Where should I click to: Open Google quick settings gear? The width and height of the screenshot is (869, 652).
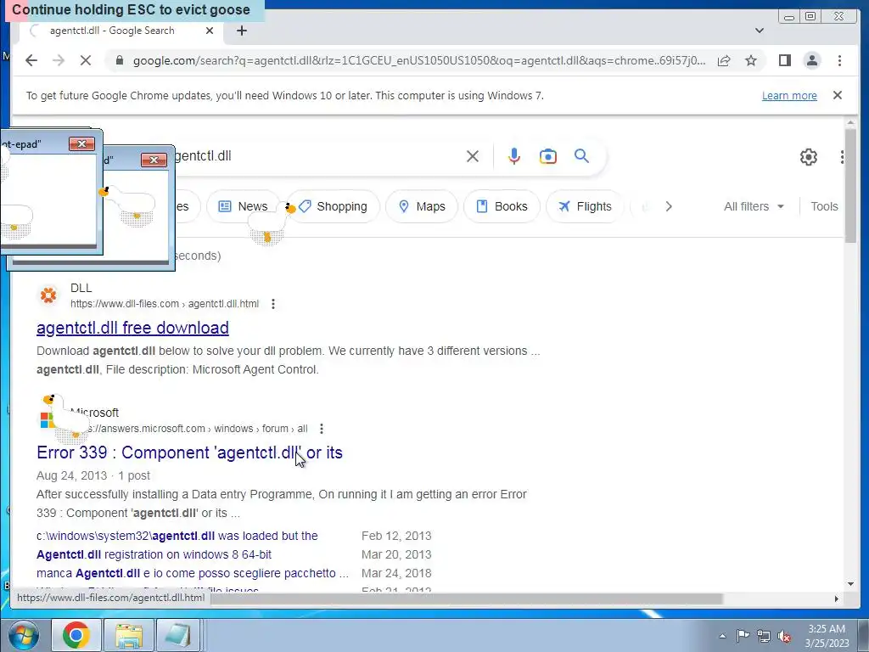tap(809, 157)
